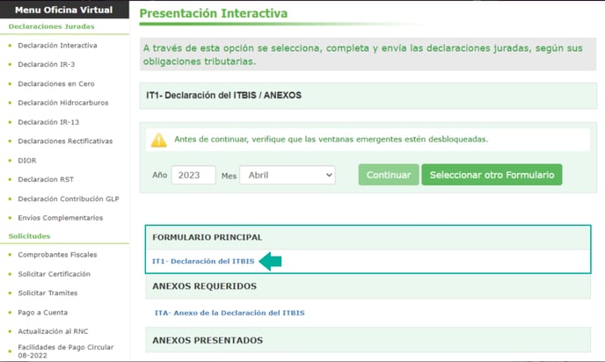Click the Declaraciones Juradas section heading
This screenshot has height=362, width=605.
click(x=51, y=26)
